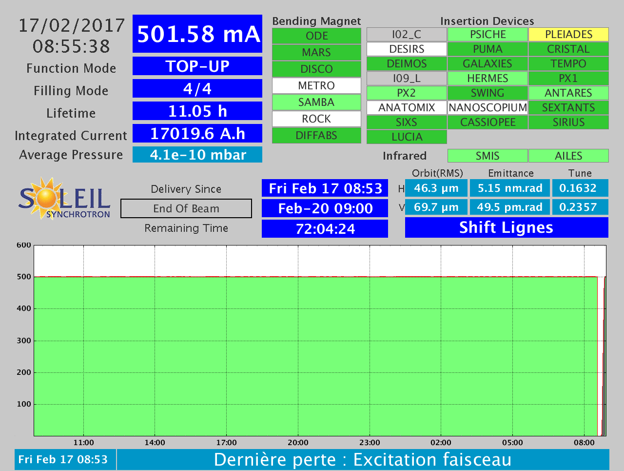The image size is (624, 471).
Task: Select the MARS beamline status cell
Action: point(316,53)
